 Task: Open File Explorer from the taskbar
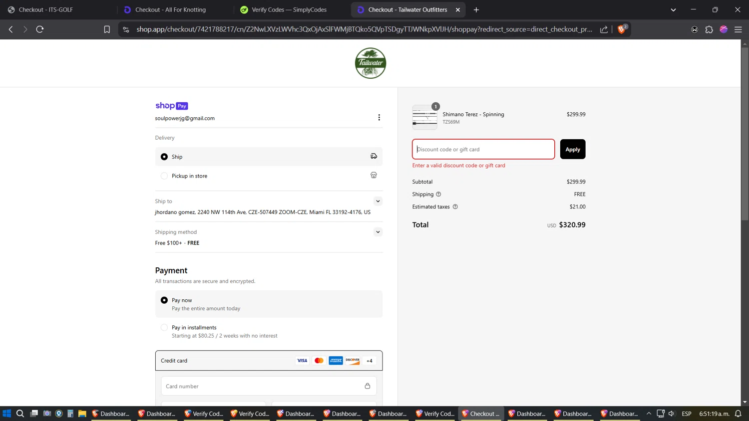pyautogui.click(x=82, y=414)
